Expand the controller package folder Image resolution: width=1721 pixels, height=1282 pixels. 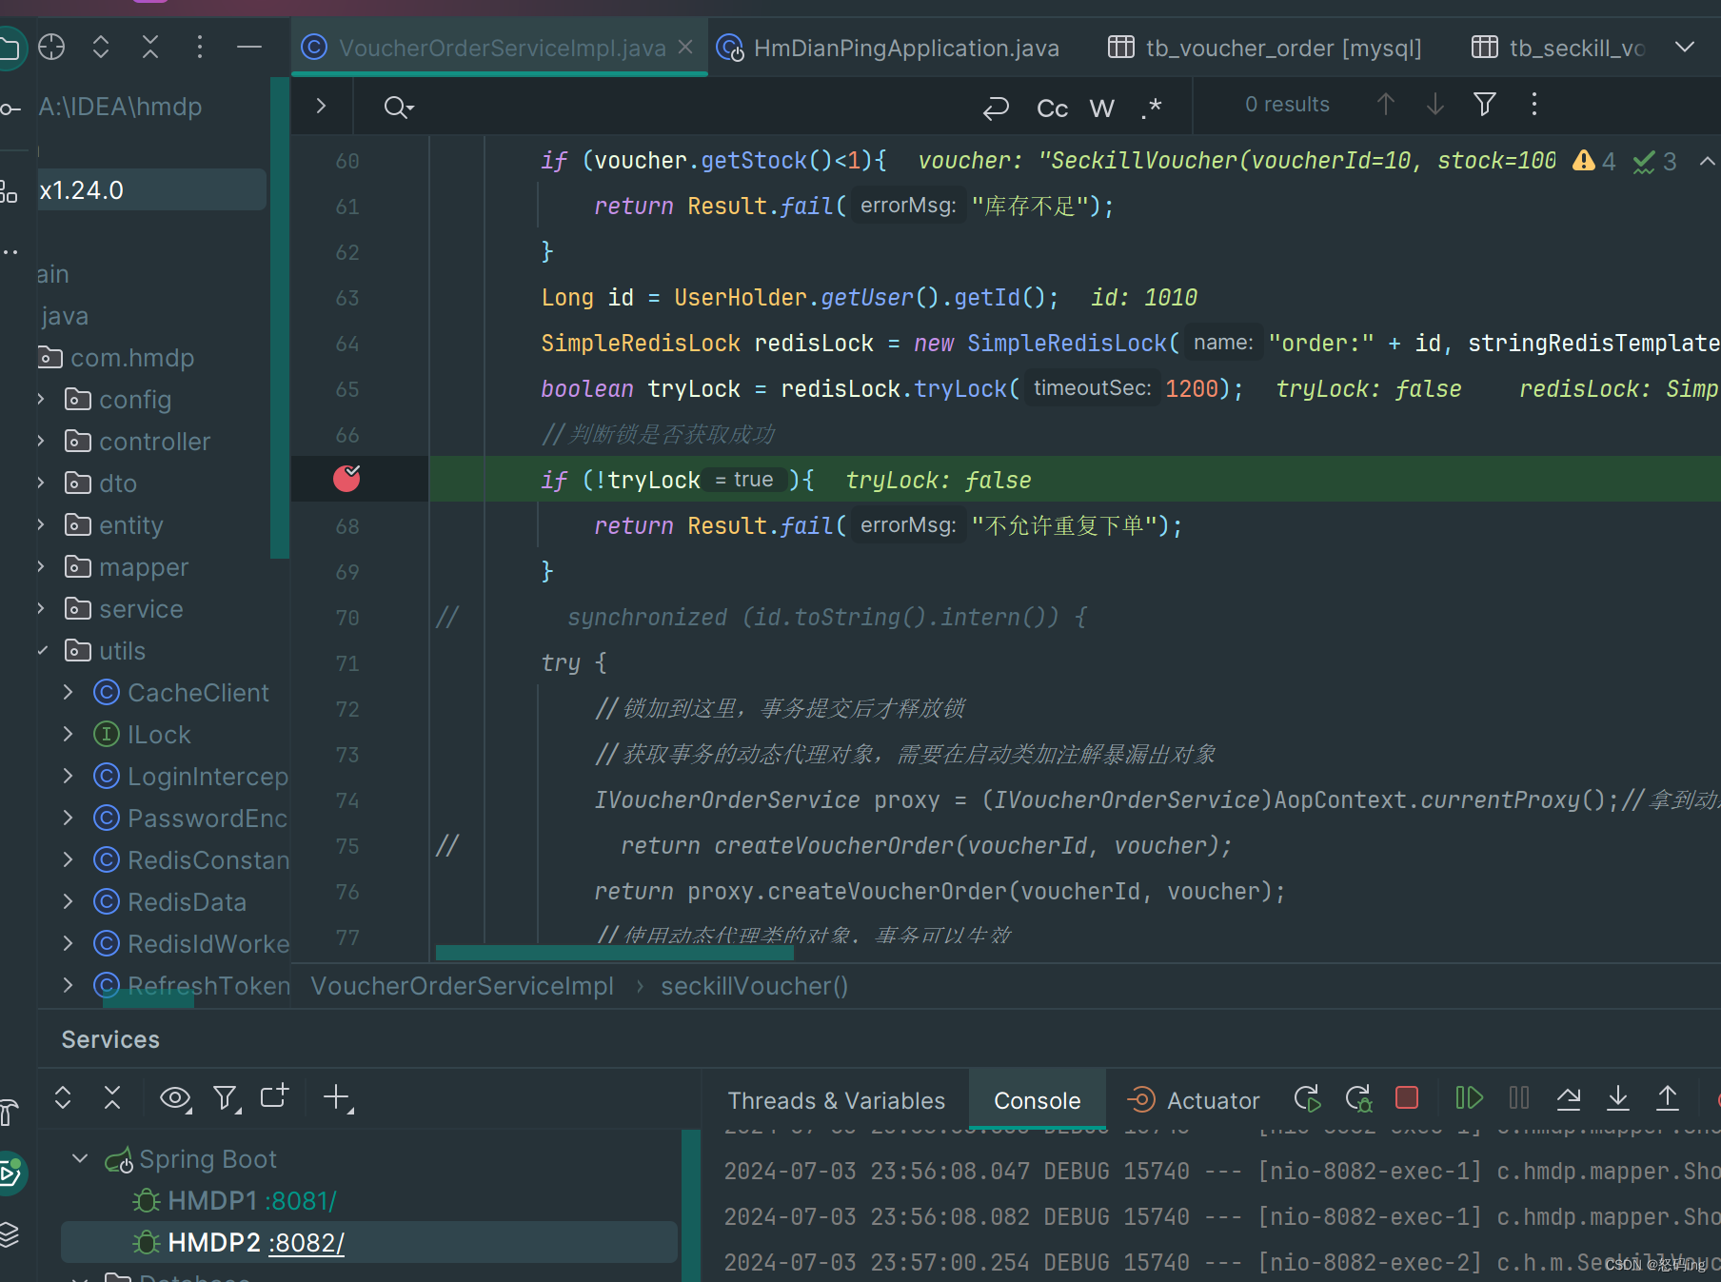[x=41, y=442]
